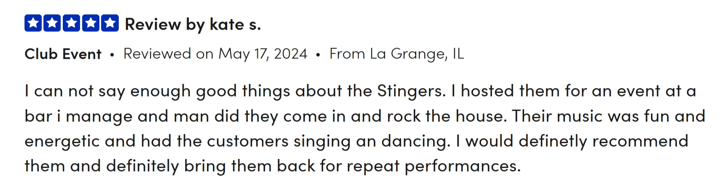The height and width of the screenshot is (196, 722).
Task: Click the review's opening "I can not say enough"
Action: coord(108,91)
